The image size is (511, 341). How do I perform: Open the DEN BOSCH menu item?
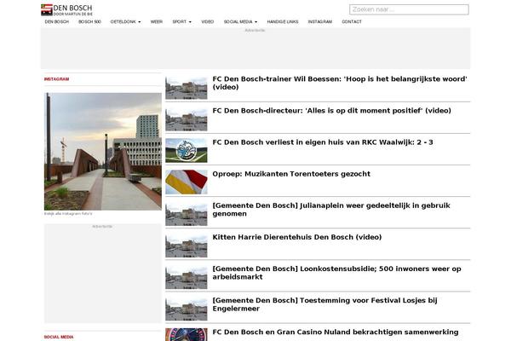tap(57, 22)
